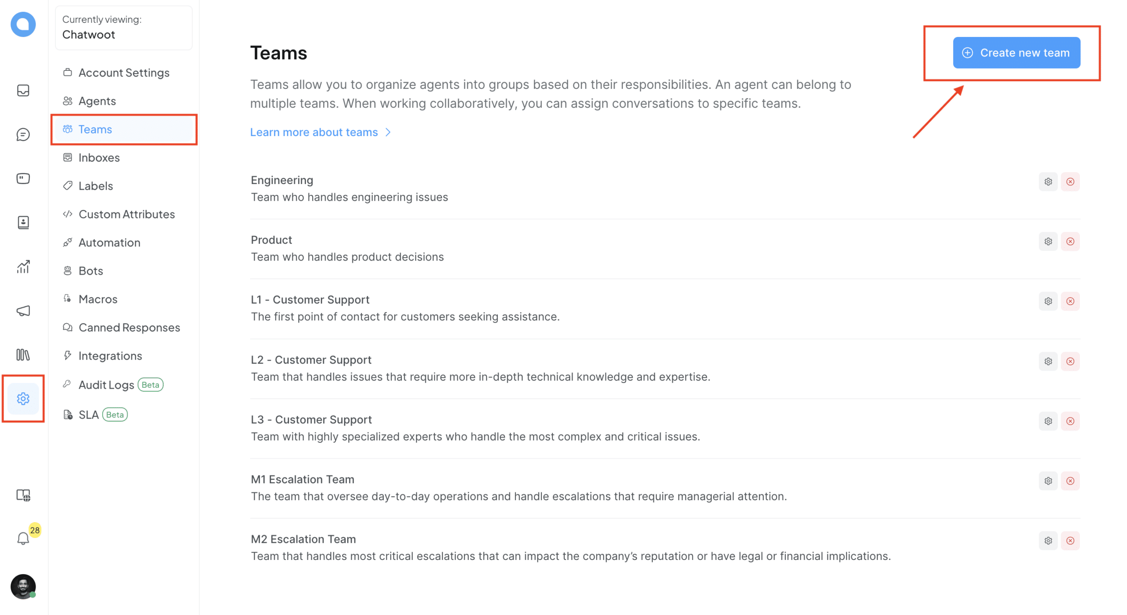The image size is (1127, 615).
Task: Open the notifications bell icon
Action: click(x=23, y=538)
